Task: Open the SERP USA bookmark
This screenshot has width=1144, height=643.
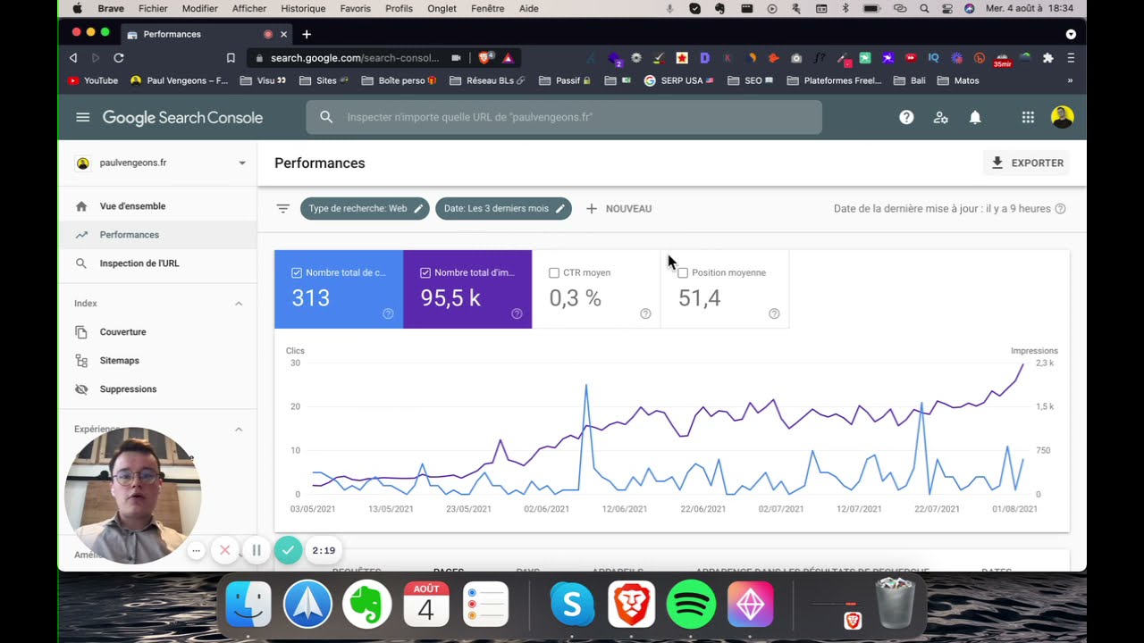Action: (678, 80)
